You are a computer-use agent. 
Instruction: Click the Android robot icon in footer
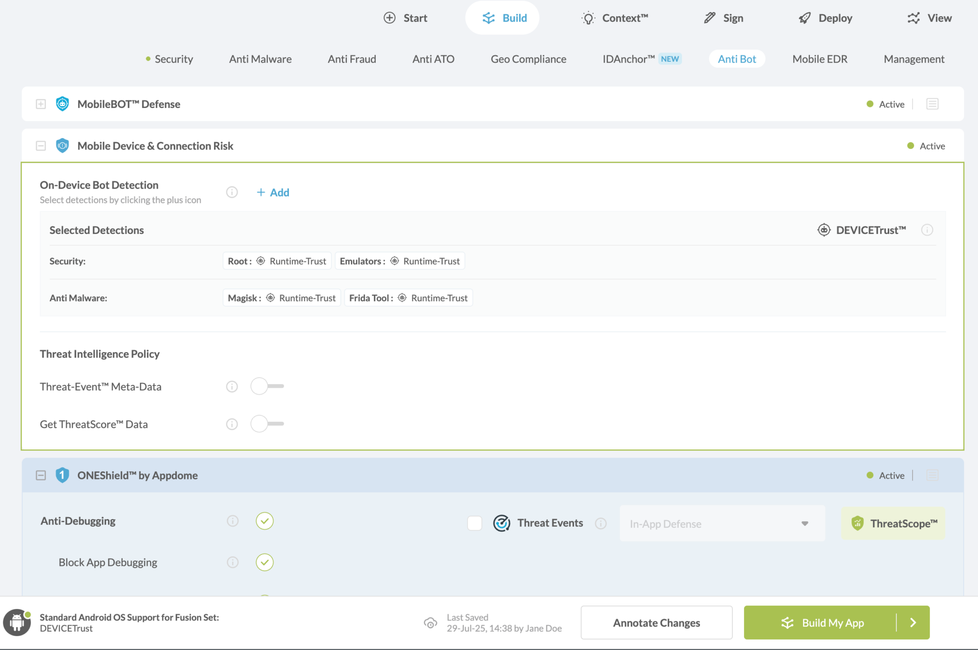tap(17, 622)
